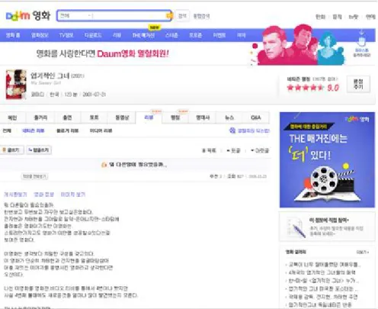
Task: Focus the movie search text field
Action: coord(129,16)
